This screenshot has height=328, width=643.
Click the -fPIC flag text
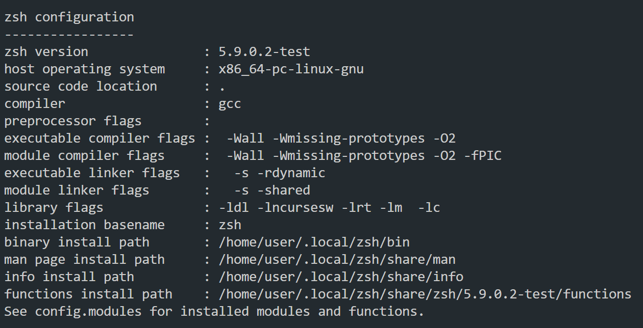483,155
